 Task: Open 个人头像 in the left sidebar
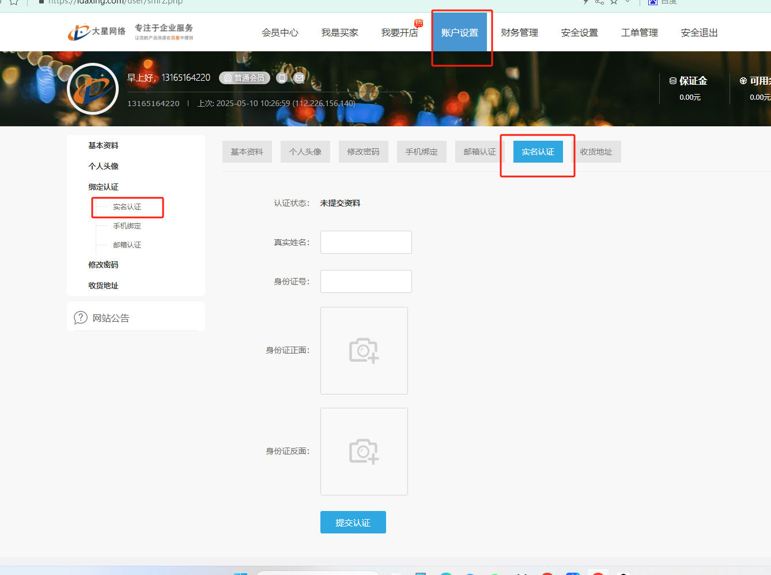[x=103, y=166]
